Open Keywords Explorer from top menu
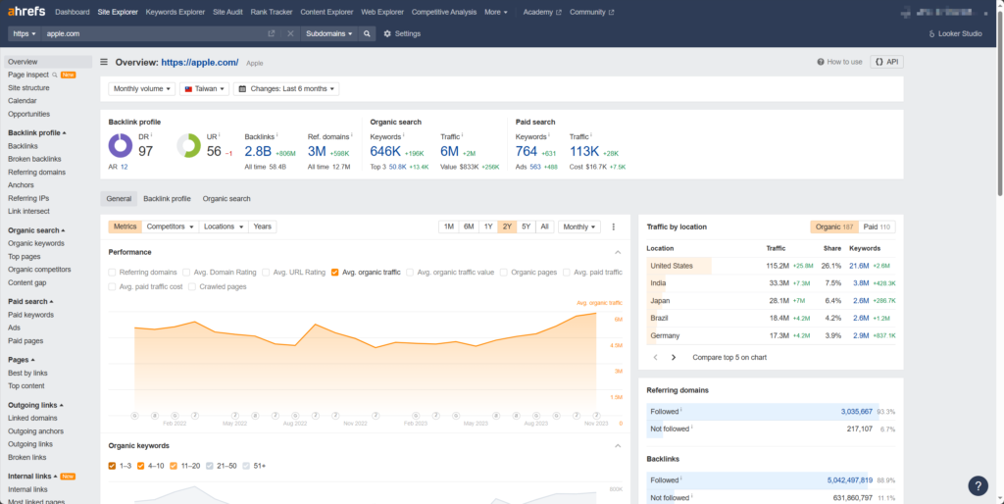This screenshot has height=504, width=1004. [176, 12]
